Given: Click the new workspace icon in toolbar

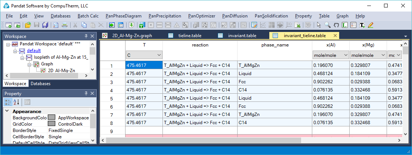Looking at the screenshot, I should coord(9,25).
